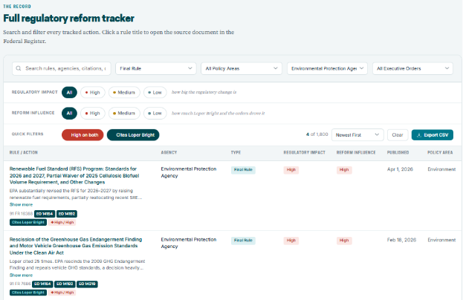Screen dimensions: 463x300
Task: Click the download icon in Export CSV
Action: (418, 135)
